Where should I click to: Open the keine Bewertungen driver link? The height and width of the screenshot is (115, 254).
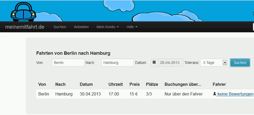(235, 94)
